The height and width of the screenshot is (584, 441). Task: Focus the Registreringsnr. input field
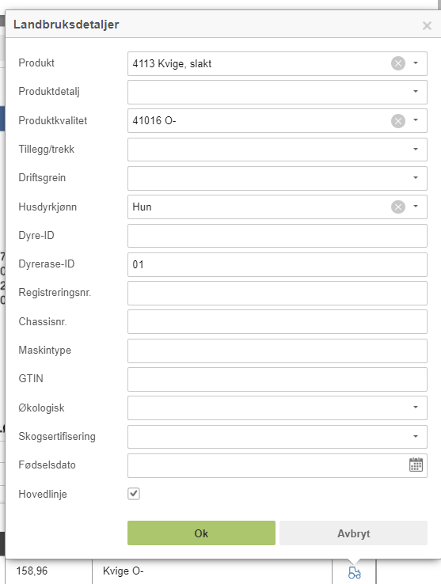tap(277, 293)
